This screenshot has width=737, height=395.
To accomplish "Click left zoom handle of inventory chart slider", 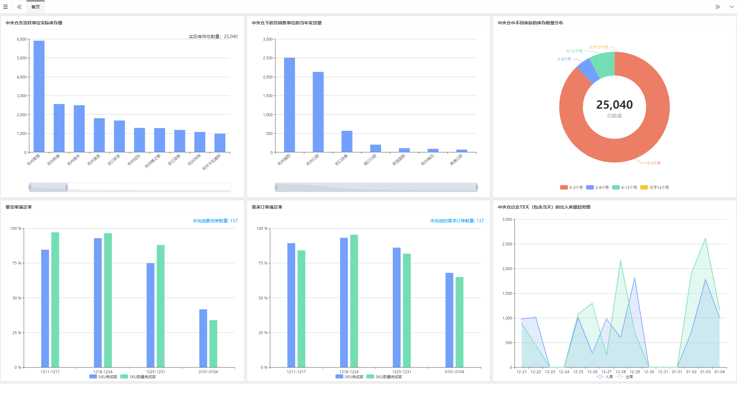I will click(30, 187).
